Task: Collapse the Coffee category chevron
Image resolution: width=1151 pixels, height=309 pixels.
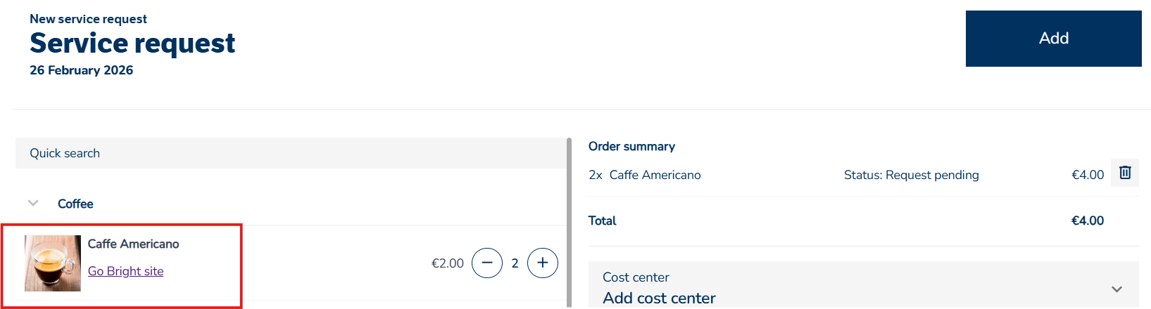Action: coord(33,204)
